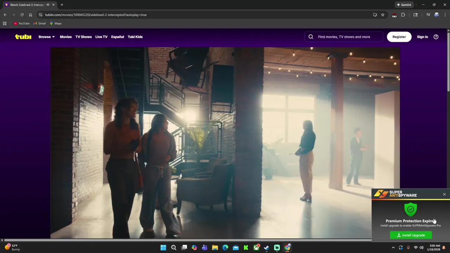Switch to the Español section
Screen dimensions: 450x253
point(117,37)
